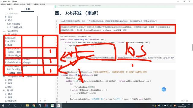Open the green V app on taskbar

52,105
